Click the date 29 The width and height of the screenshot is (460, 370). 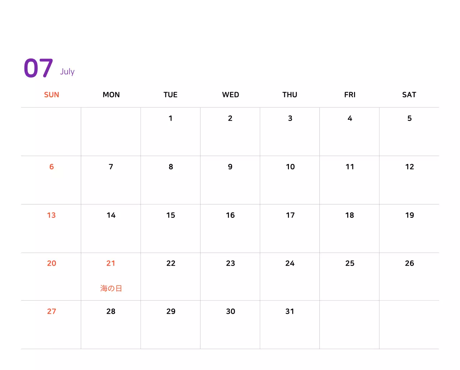171,312
